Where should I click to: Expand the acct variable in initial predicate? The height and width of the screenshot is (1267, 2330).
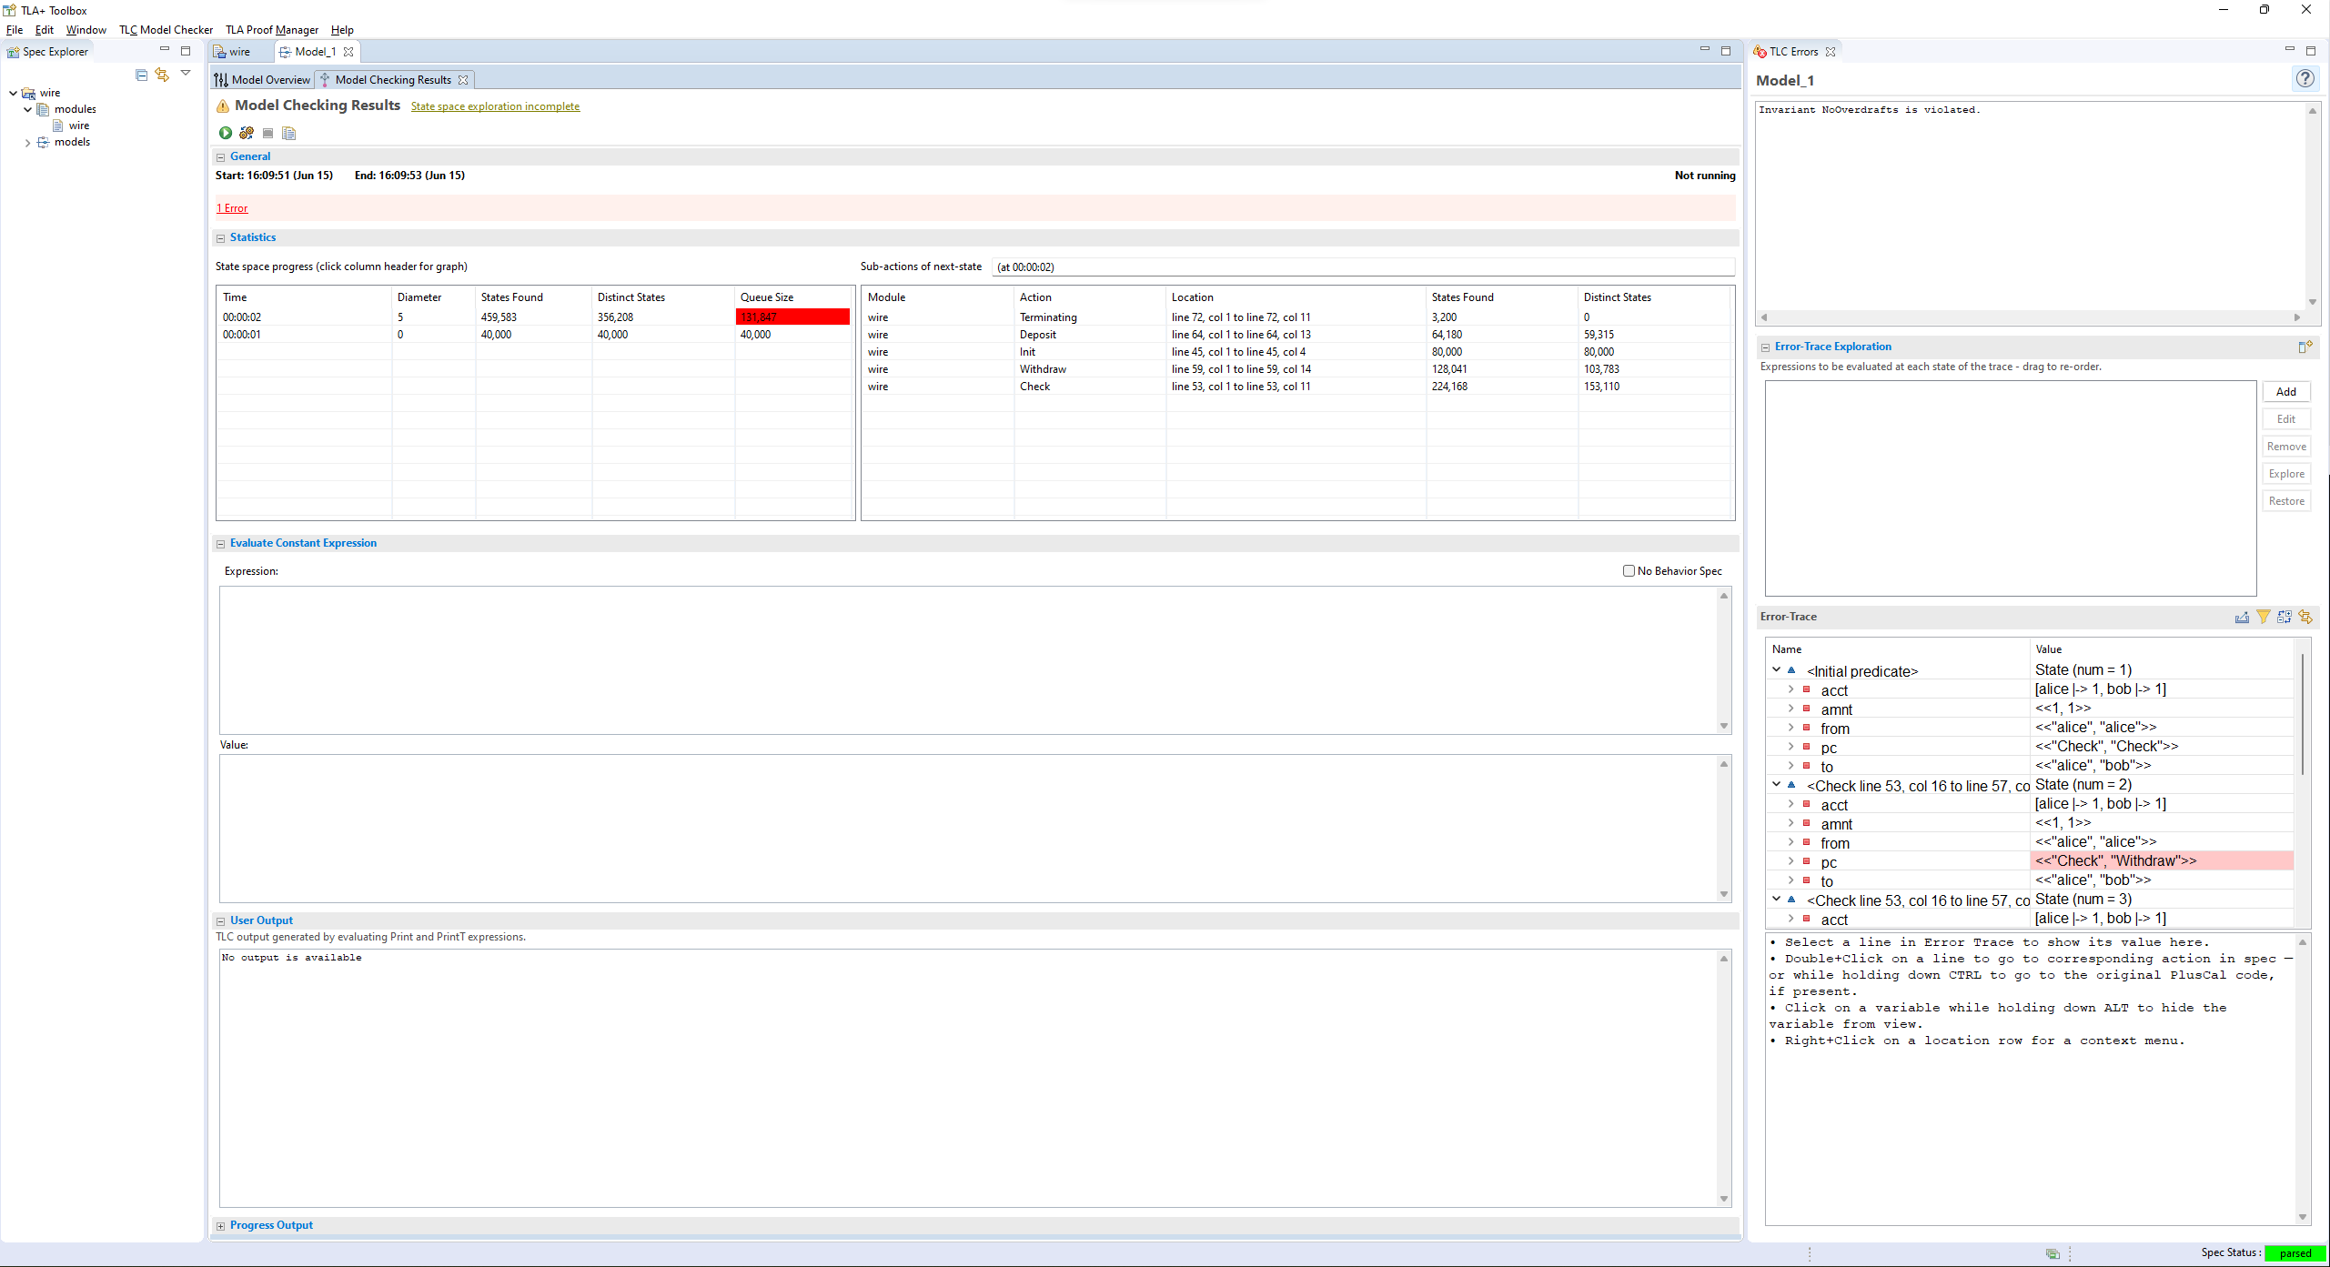coord(1789,689)
